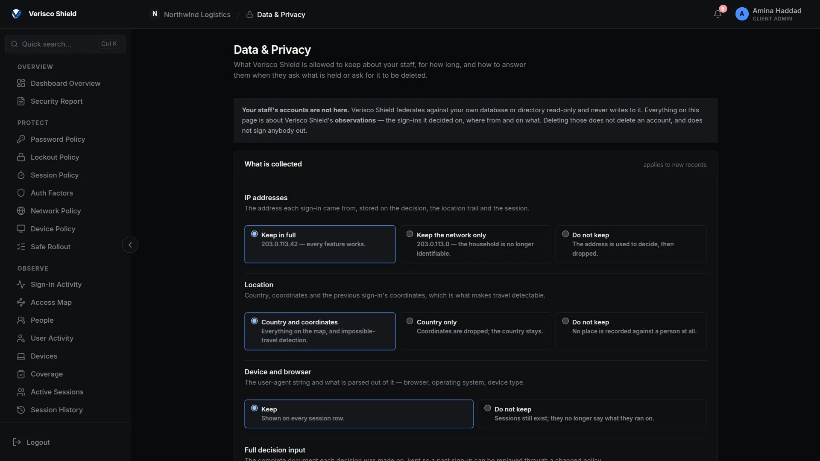The image size is (820, 461).
Task: Focus the Quick search field
Action: click(x=65, y=44)
